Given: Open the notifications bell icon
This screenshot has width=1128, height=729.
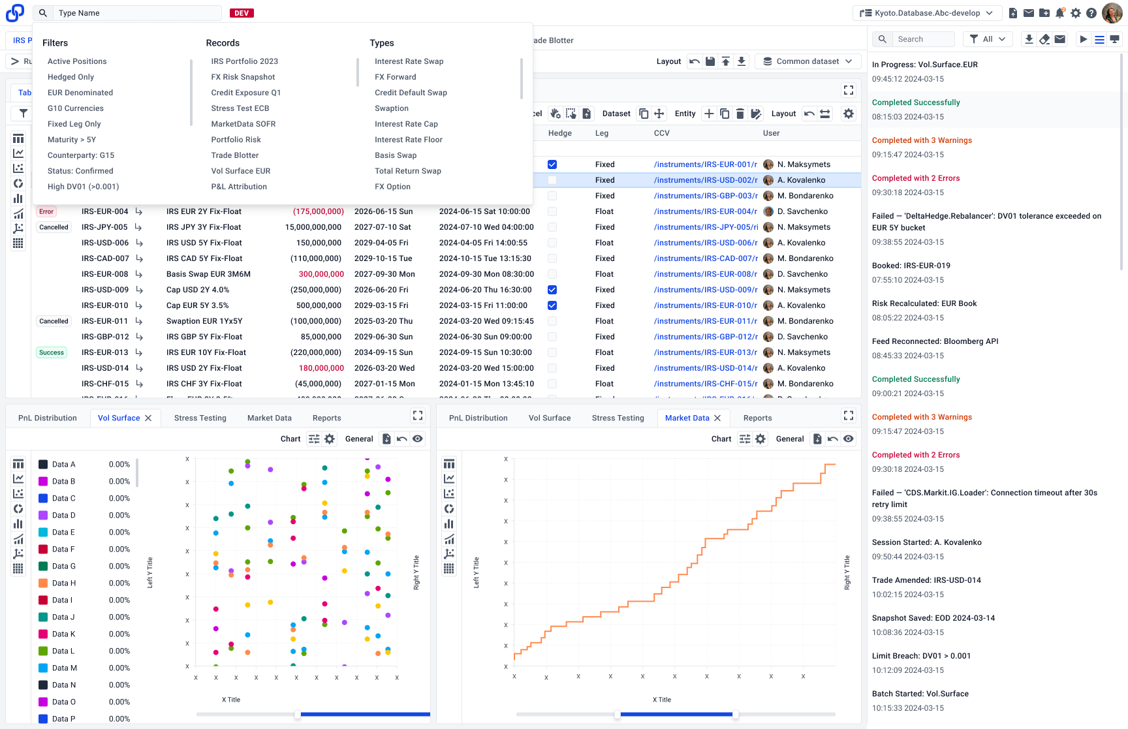Looking at the screenshot, I should point(1060,13).
